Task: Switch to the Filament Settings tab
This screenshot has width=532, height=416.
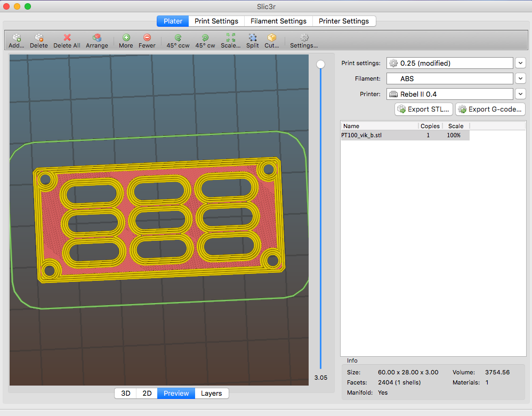Action: coord(278,21)
